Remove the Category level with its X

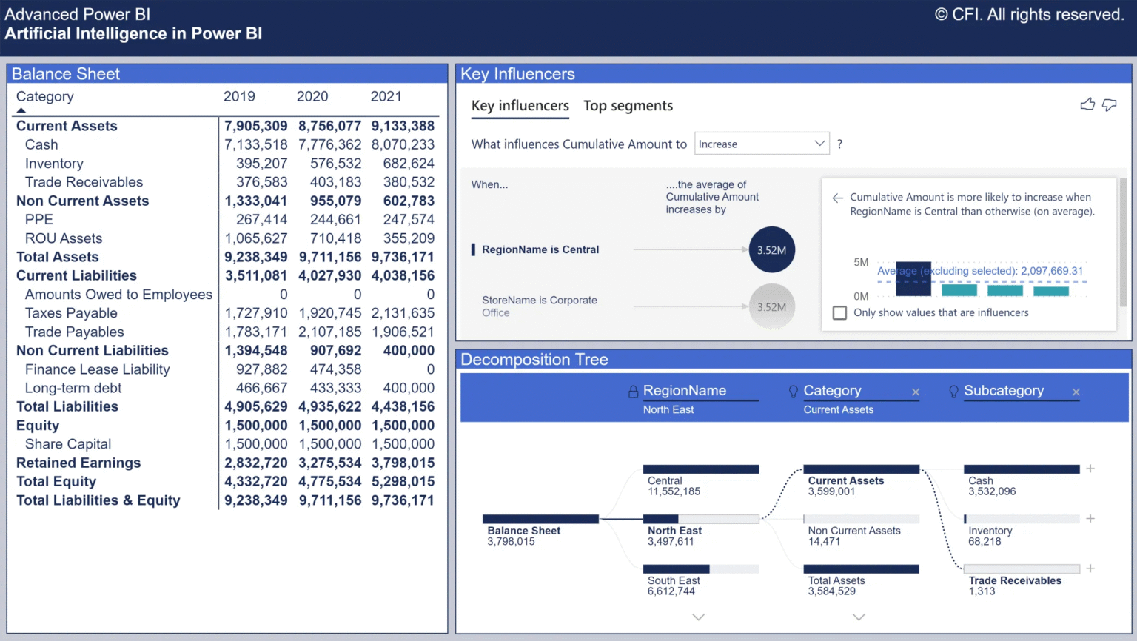[916, 392]
